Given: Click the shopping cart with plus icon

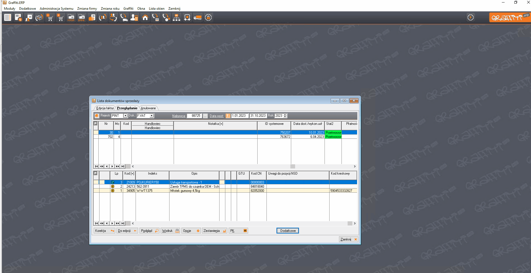Looking at the screenshot, I should 60,18.
